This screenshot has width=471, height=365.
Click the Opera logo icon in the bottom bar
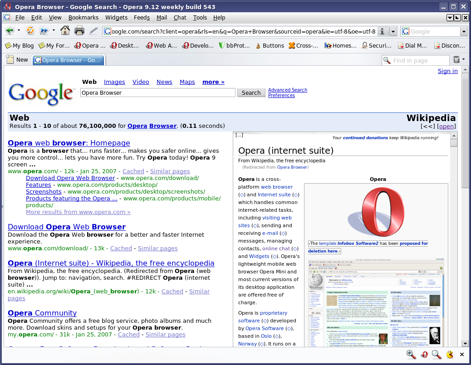pos(424,354)
